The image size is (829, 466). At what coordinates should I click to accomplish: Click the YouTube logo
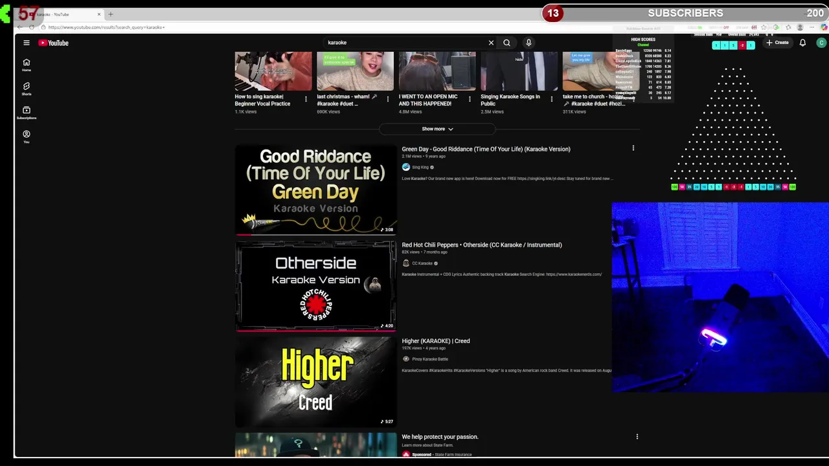coord(53,43)
